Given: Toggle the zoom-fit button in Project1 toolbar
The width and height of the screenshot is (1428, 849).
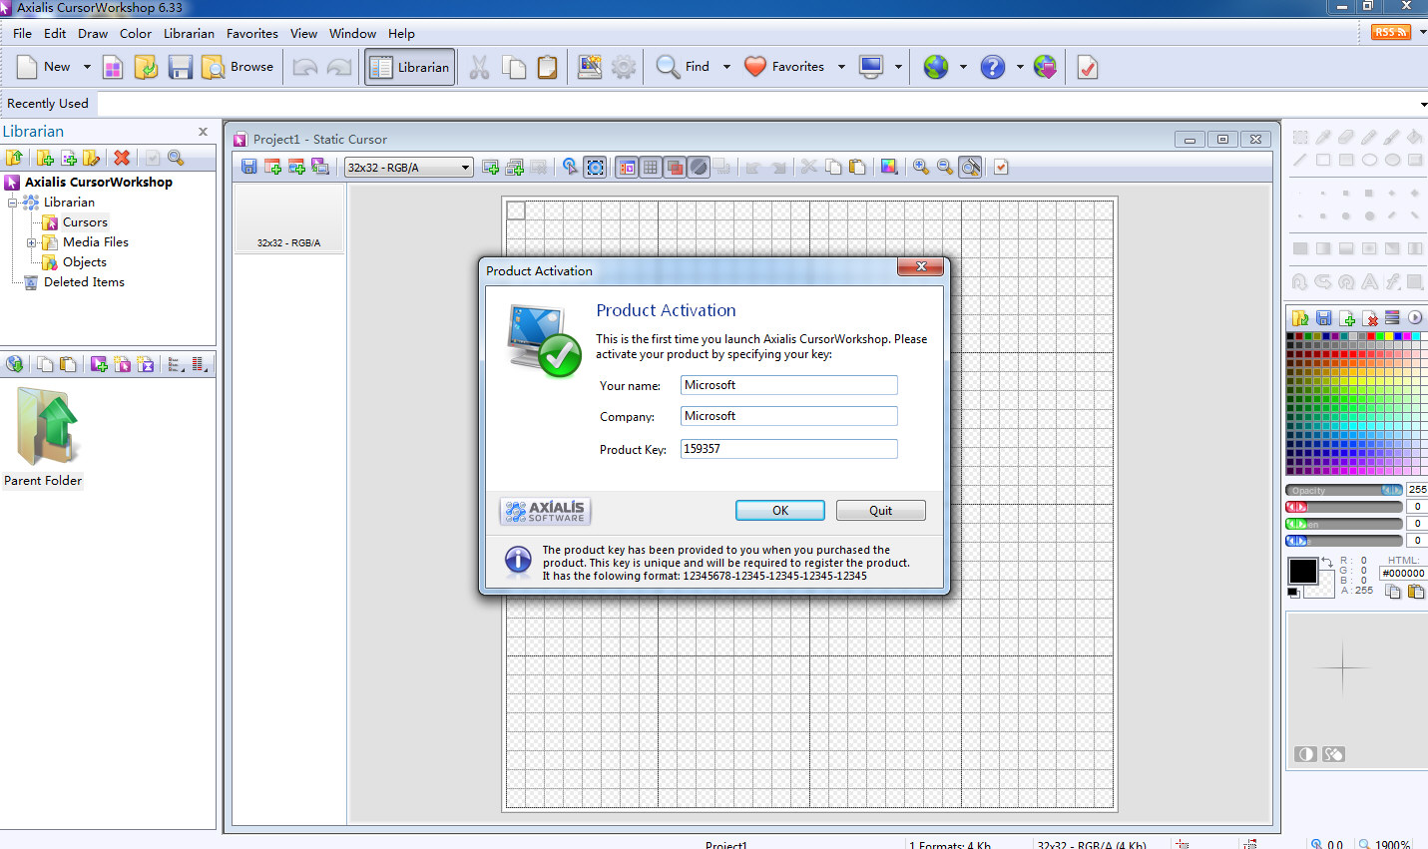Looking at the screenshot, I should coord(970,167).
